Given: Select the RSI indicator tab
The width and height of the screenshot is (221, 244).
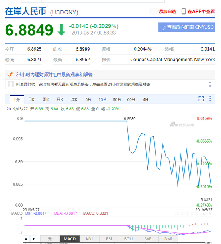Looking at the screenshot, I should 109,238.
